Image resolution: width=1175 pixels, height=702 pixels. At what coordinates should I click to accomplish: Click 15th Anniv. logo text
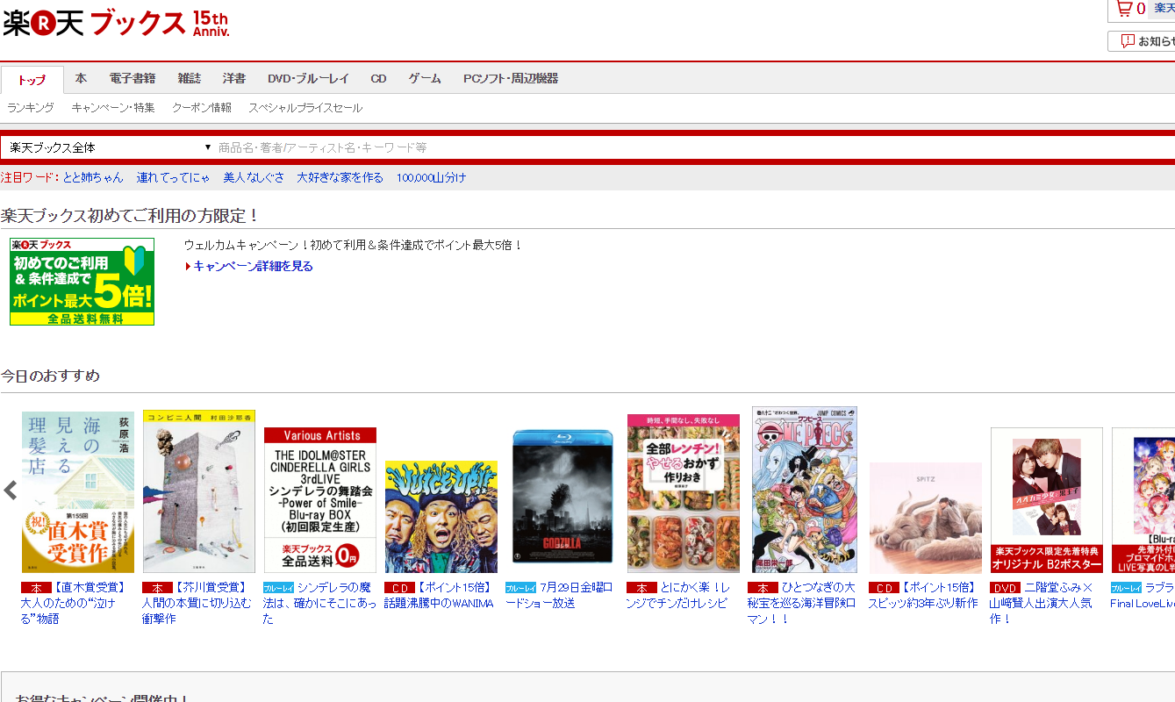211,25
